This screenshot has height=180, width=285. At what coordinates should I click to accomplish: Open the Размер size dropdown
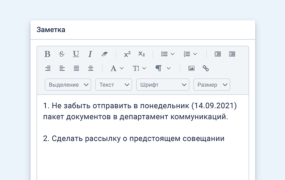tap(212, 84)
